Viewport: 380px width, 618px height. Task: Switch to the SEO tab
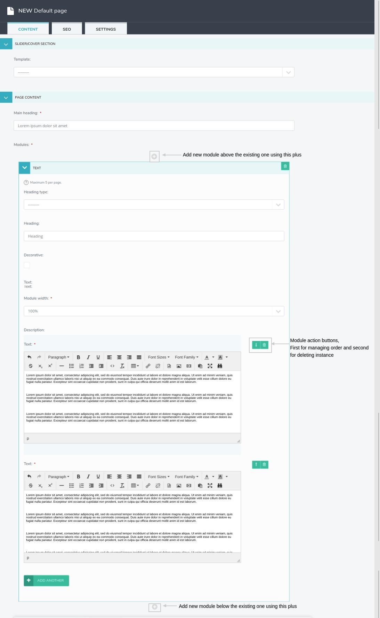click(67, 29)
